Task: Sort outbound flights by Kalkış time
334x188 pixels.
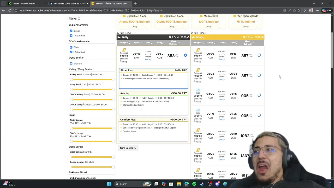Action: (x=138, y=43)
